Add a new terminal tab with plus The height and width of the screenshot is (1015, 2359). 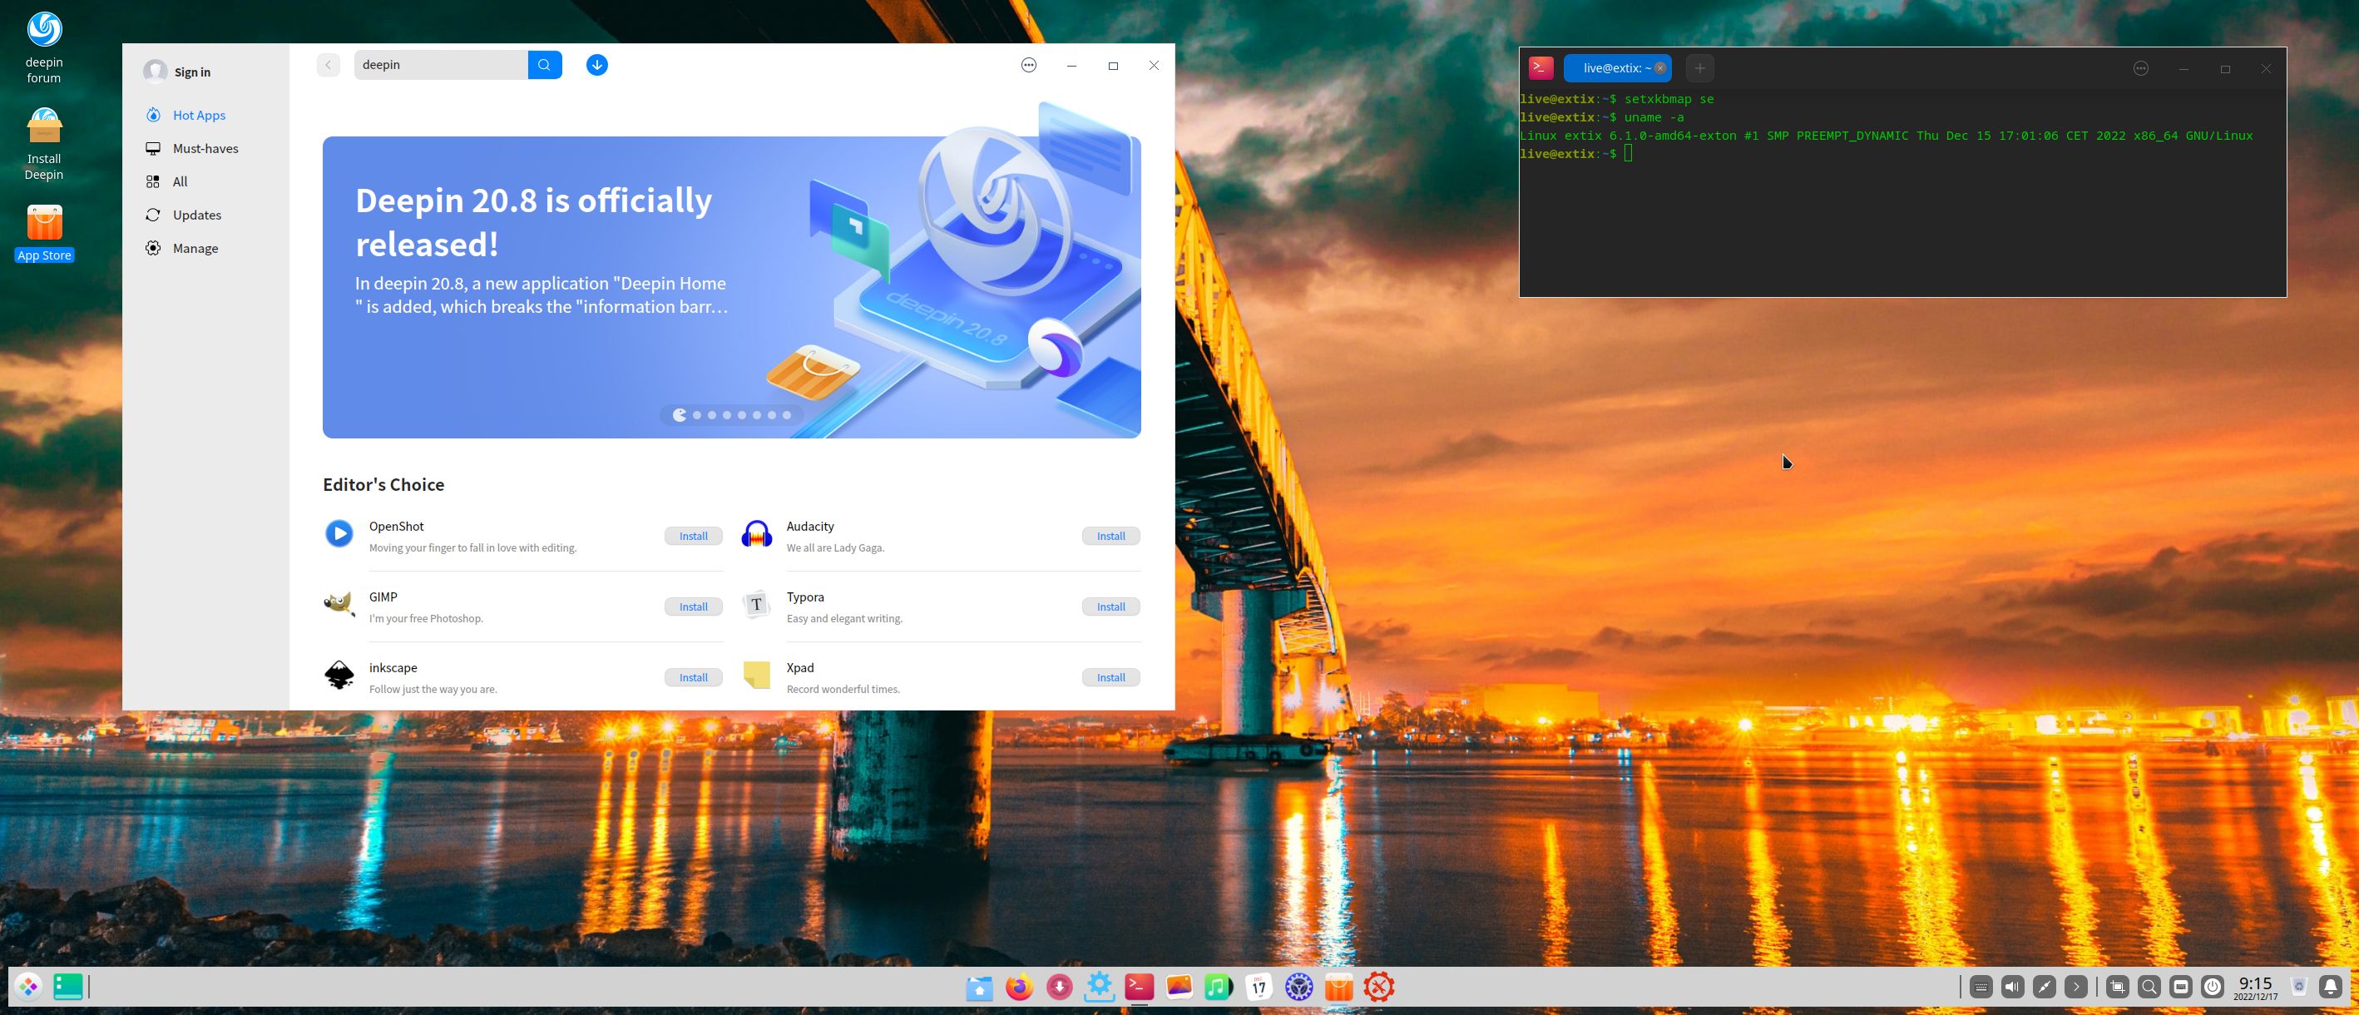(x=1699, y=67)
